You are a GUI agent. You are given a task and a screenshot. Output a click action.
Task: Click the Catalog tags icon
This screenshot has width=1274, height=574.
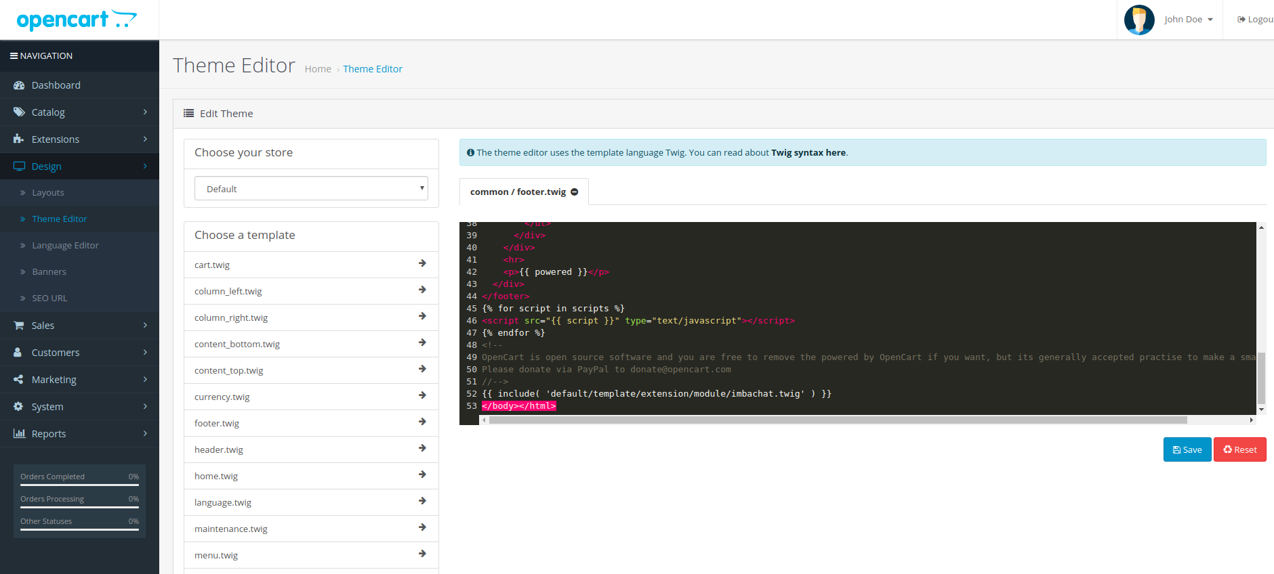click(19, 112)
